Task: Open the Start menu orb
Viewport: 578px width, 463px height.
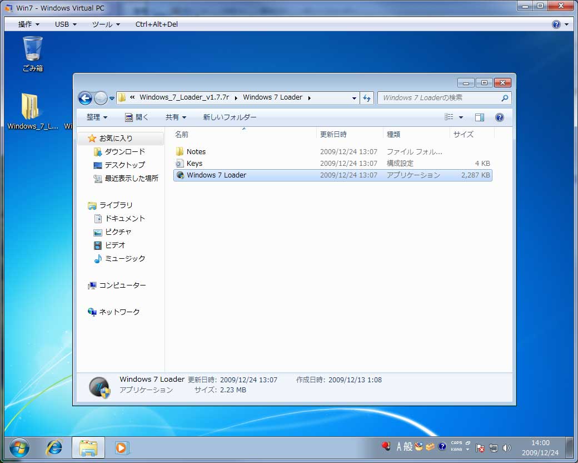Action: coord(19,448)
